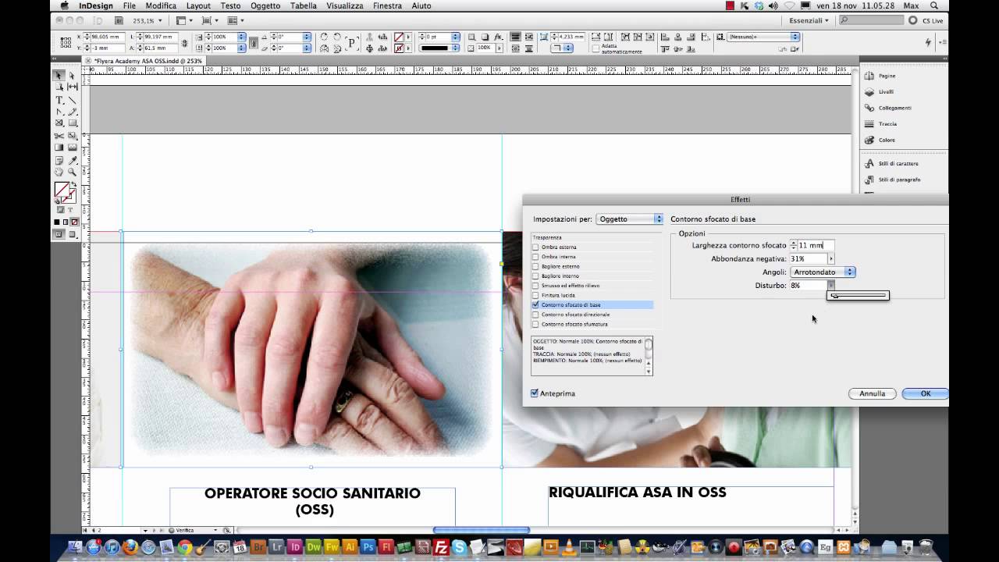999x562 pixels.
Task: Enable the Bagliore interno checkbox
Action: point(535,276)
